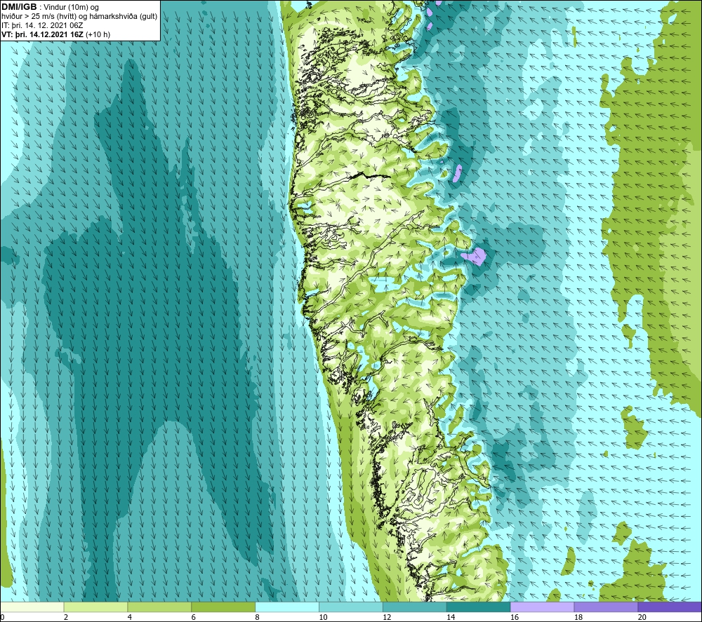
Task: Click the legend scale value '16'
Action: (x=515, y=617)
